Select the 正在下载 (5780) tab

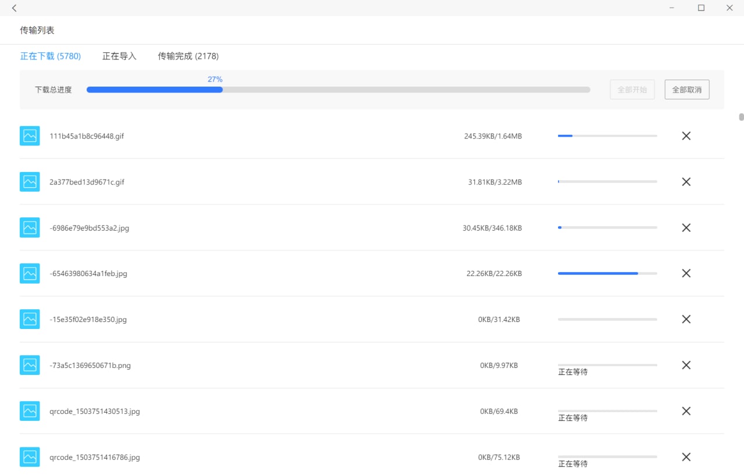click(x=51, y=56)
